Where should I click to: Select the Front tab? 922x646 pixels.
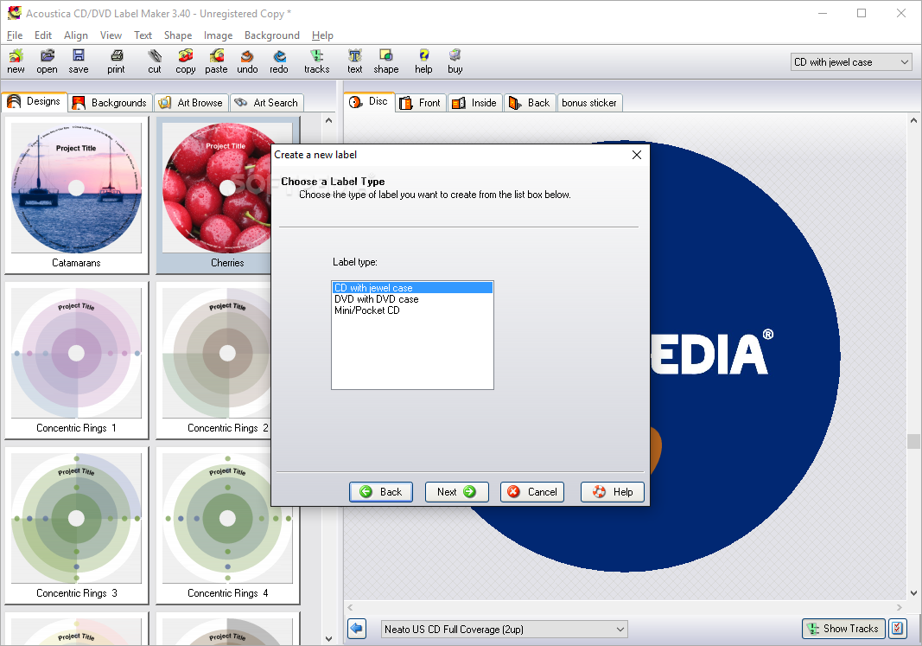pyautogui.click(x=421, y=102)
